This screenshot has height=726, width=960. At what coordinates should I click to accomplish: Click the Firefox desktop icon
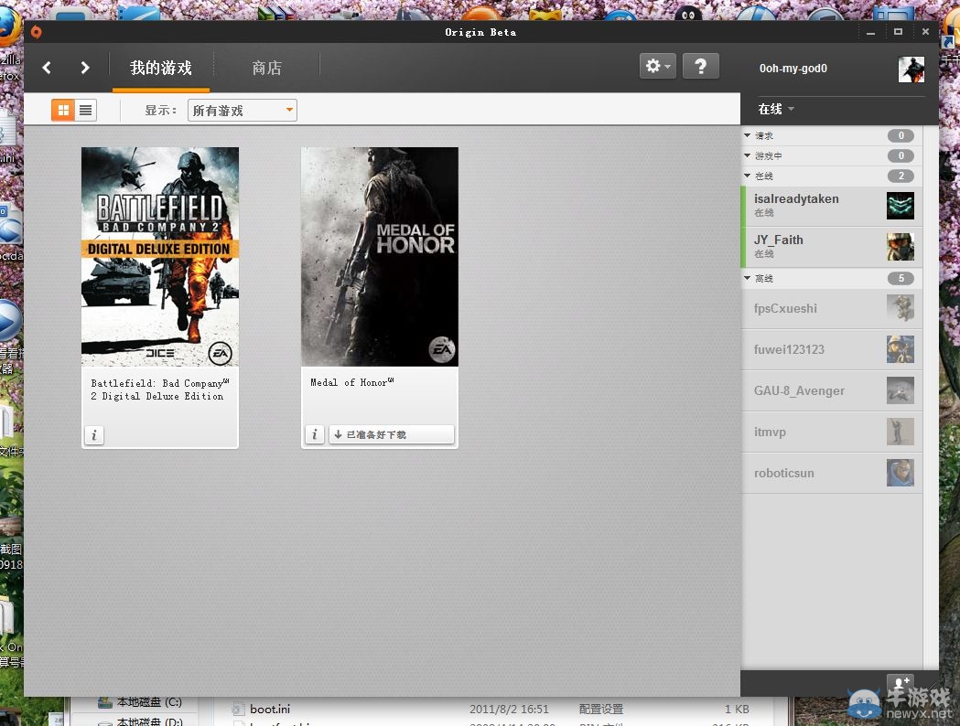click(x=10, y=26)
